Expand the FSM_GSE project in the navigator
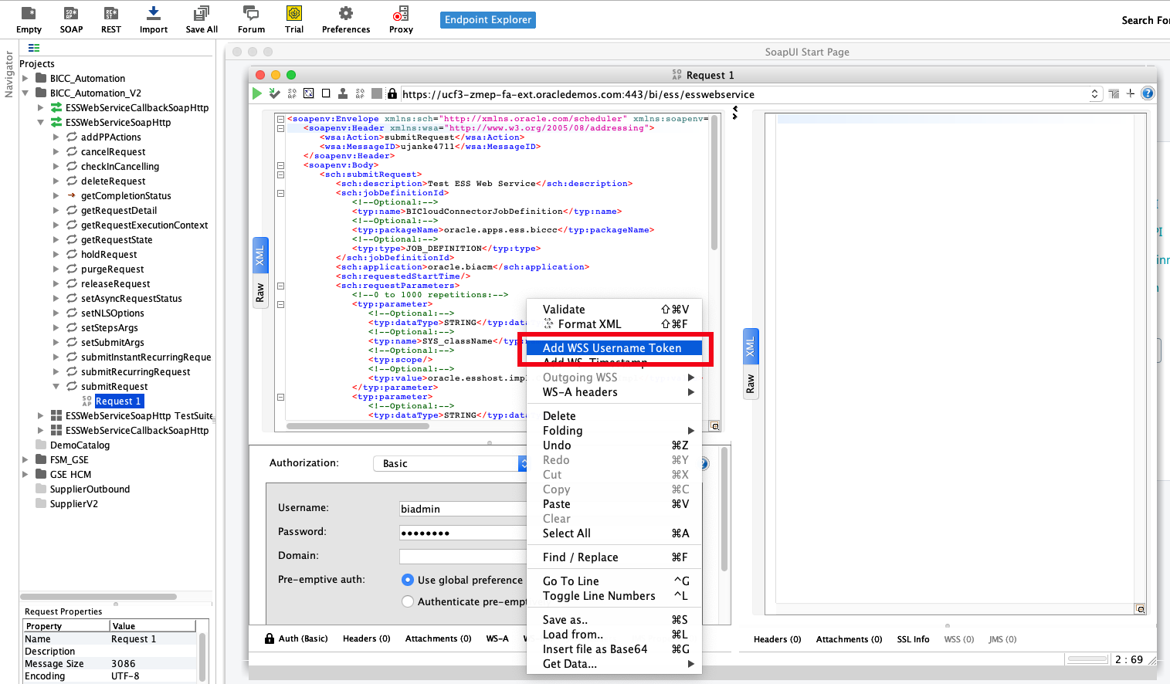 [x=25, y=459]
